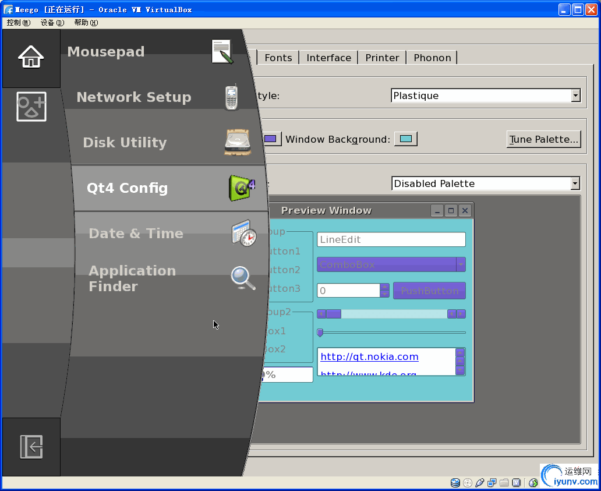Click the scrollbar left arrow in preview
This screenshot has height=491, width=601.
pos(321,314)
